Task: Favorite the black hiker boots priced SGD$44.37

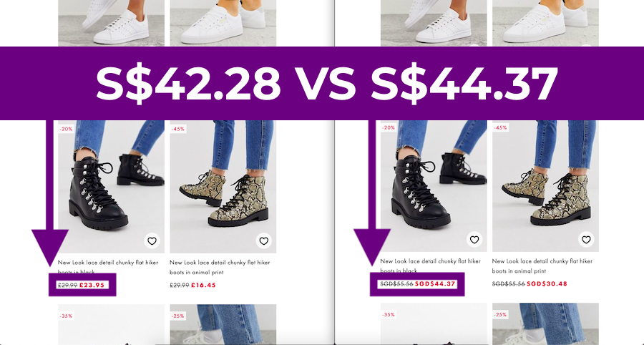Action: (x=474, y=240)
